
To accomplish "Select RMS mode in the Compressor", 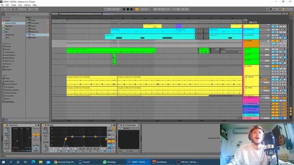I will [x=36, y=137].
